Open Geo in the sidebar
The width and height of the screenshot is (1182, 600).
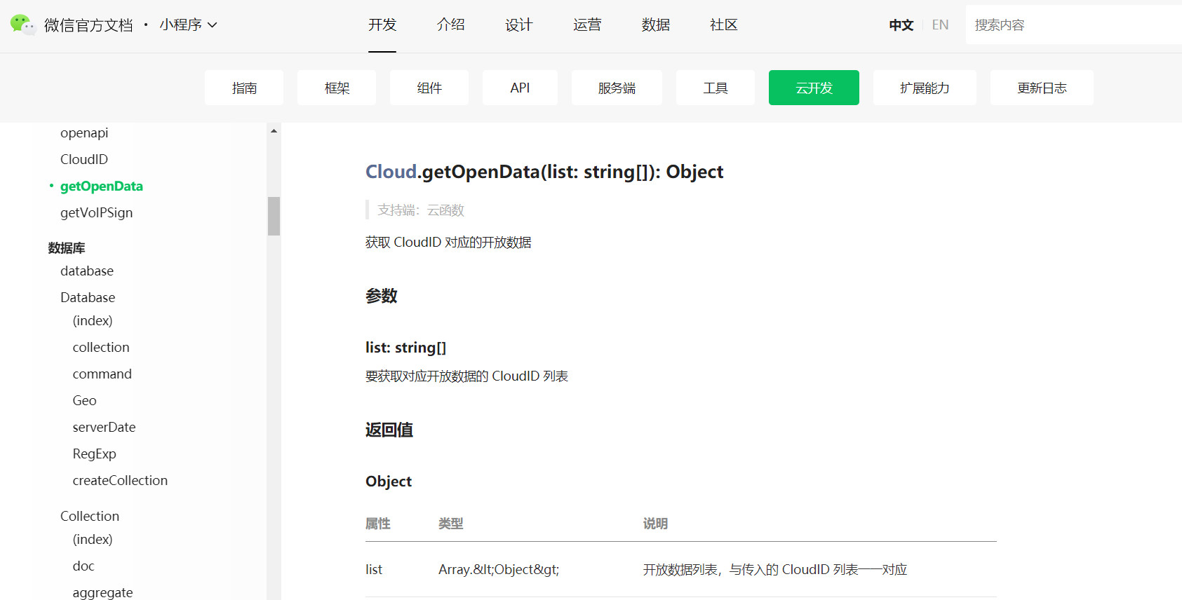click(84, 400)
